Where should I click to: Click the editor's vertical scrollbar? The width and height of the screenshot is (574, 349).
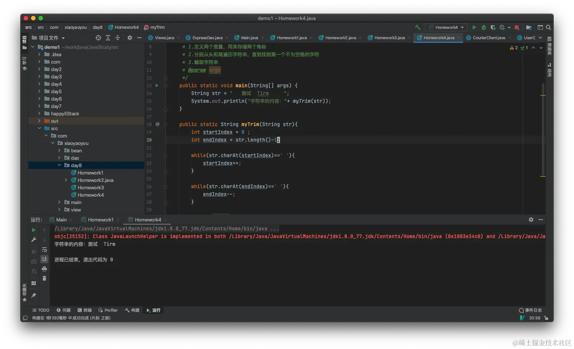(x=543, y=129)
